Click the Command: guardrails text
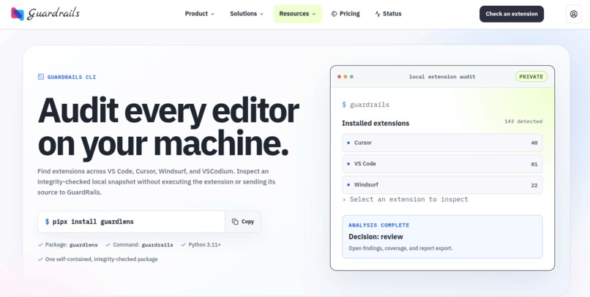 pos(143,245)
